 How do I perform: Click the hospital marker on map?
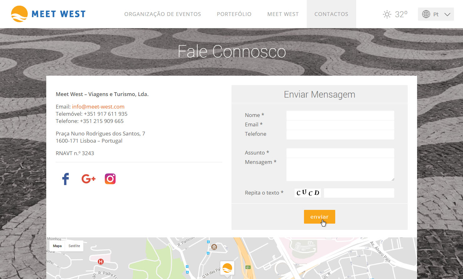pyautogui.click(x=101, y=261)
